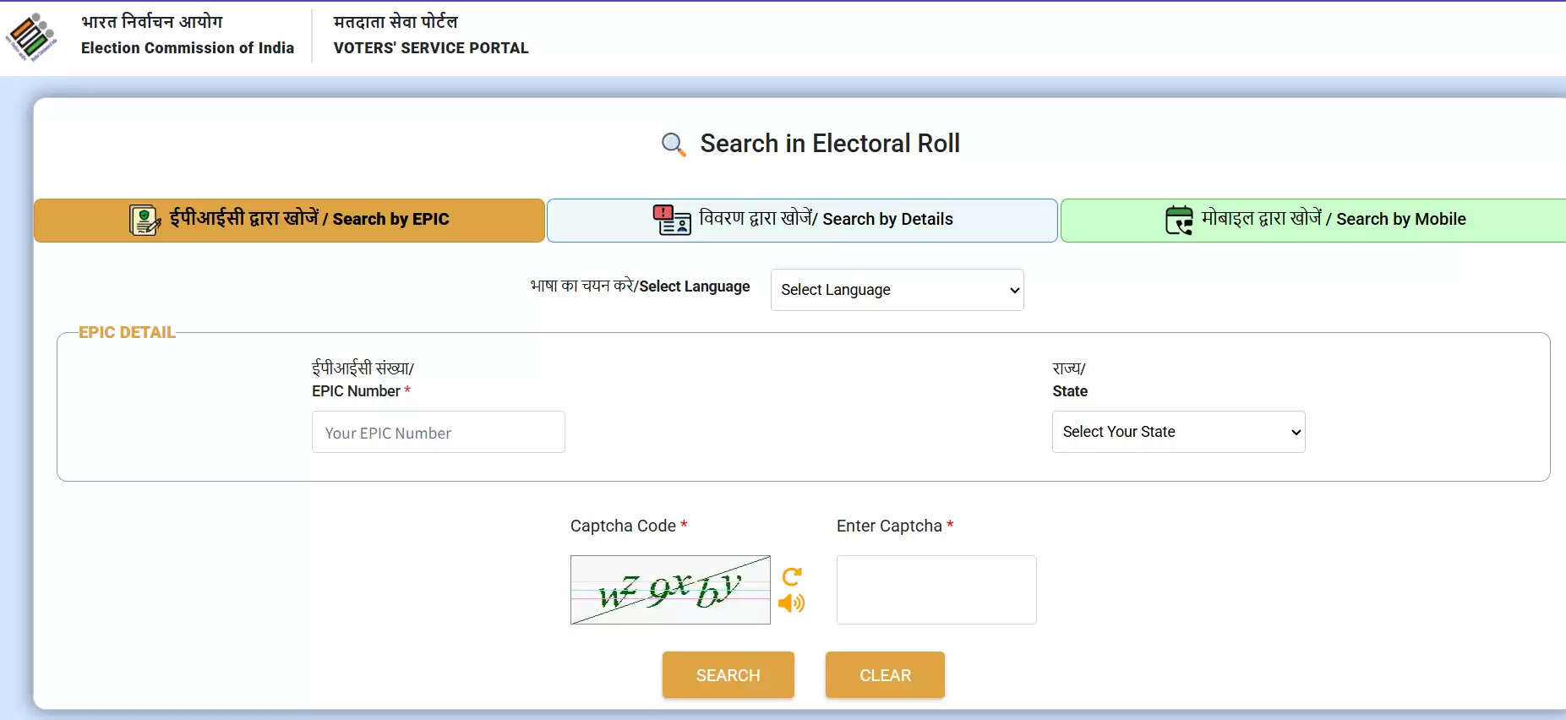Select the Search by Mobile tab
The image size is (1566, 720).
point(1314,221)
